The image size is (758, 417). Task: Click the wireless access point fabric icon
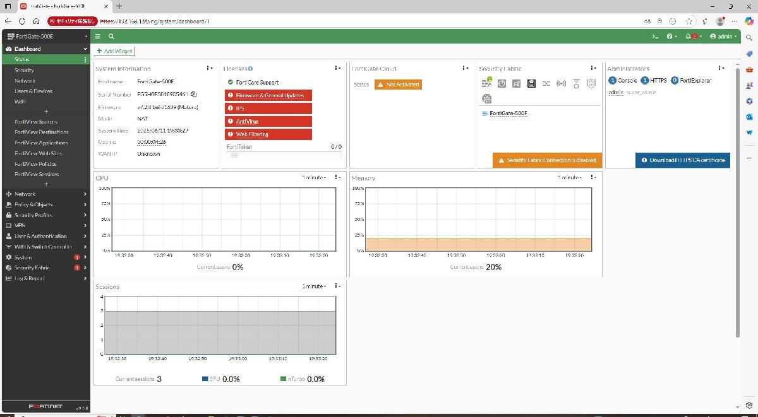(561, 83)
